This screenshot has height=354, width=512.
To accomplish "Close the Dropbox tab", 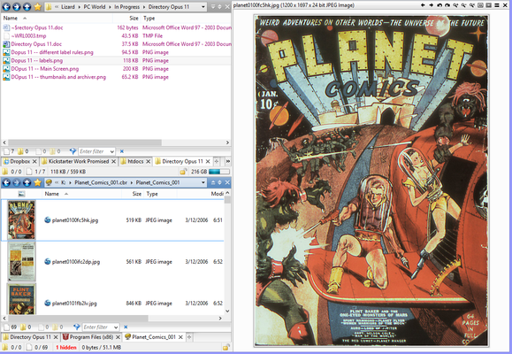I will click(34, 161).
